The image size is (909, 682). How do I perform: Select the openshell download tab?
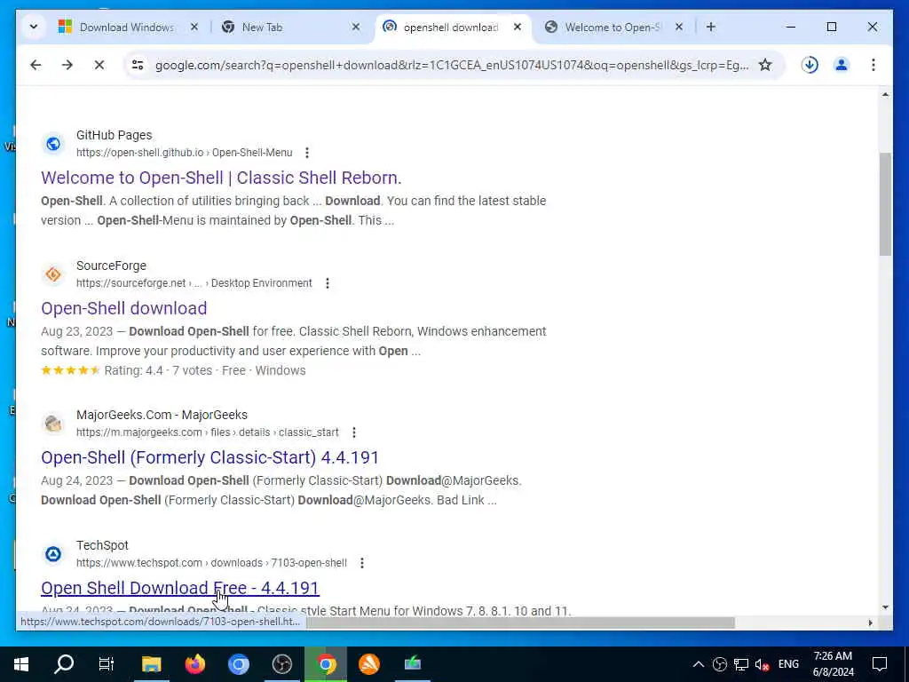pyautogui.click(x=450, y=28)
